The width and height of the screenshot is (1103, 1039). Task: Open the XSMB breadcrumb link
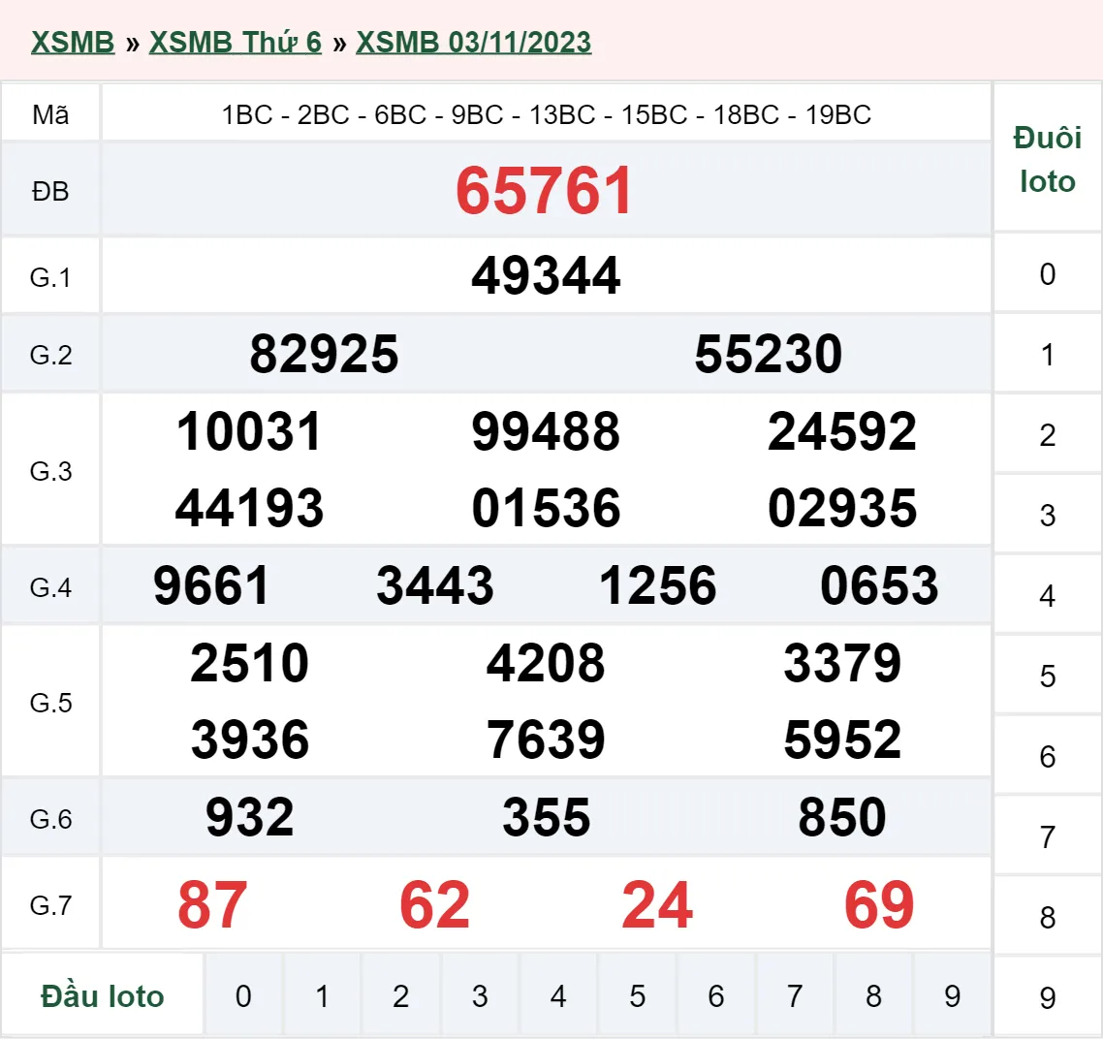pos(73,42)
